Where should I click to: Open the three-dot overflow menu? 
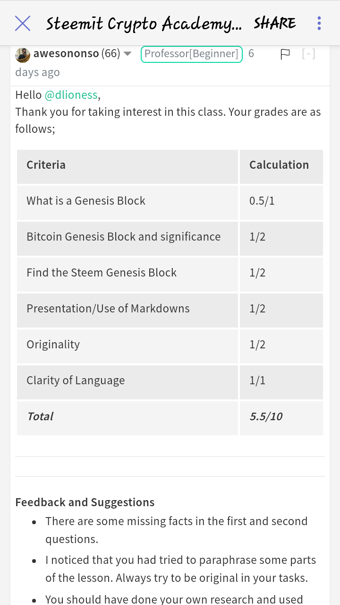319,23
